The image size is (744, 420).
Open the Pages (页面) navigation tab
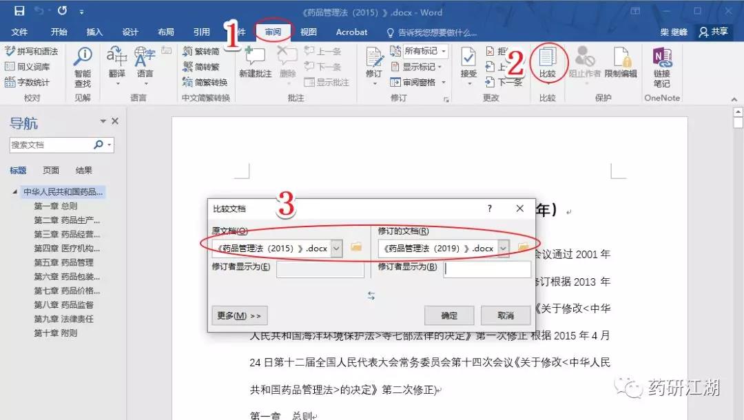[x=51, y=170]
